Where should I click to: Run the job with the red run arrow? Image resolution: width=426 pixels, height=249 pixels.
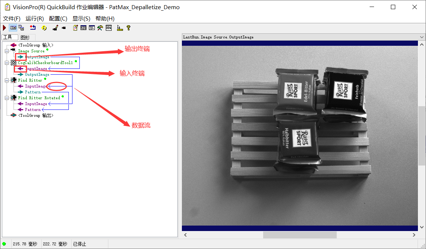click(4, 27)
